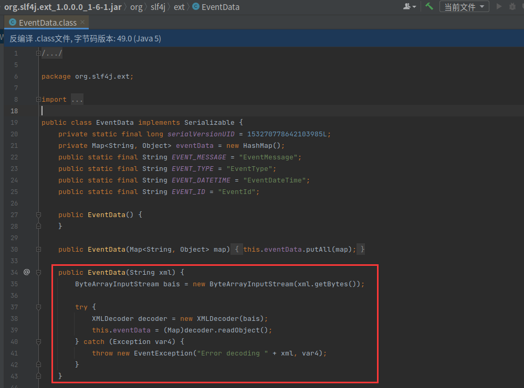Click package org.slf4j.ext statement
Viewport: 524px width, 388px height.
tap(87, 77)
